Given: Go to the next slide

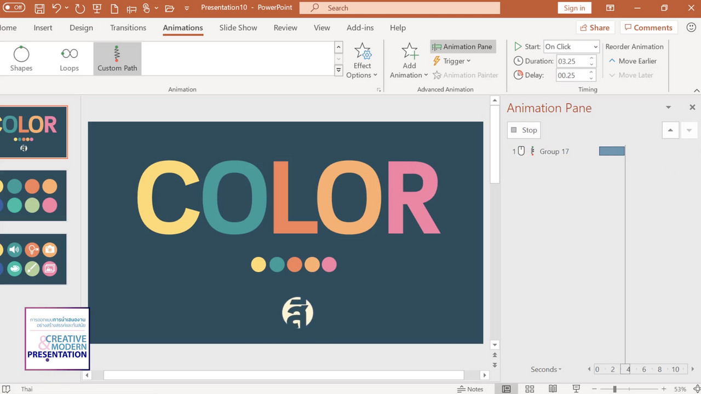Looking at the screenshot, I should click(495, 365).
